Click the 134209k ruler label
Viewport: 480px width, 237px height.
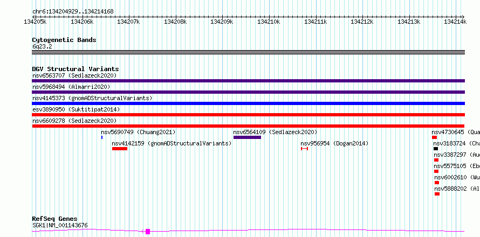222,22
